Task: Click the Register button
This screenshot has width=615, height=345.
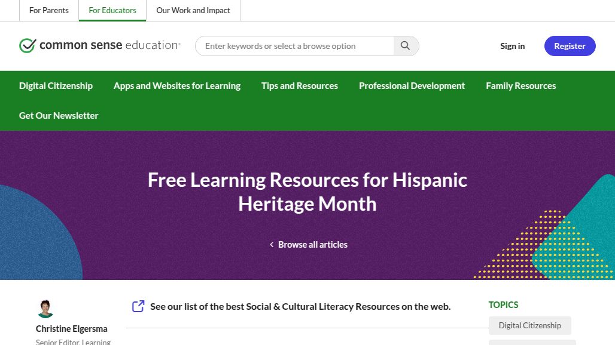Action: (570, 46)
